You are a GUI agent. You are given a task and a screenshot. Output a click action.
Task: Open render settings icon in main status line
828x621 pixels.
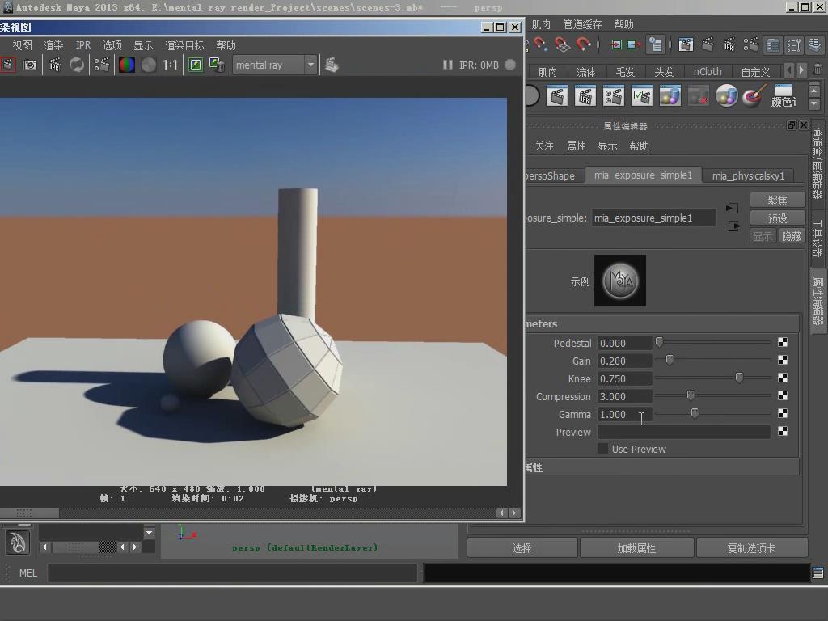[x=751, y=44]
